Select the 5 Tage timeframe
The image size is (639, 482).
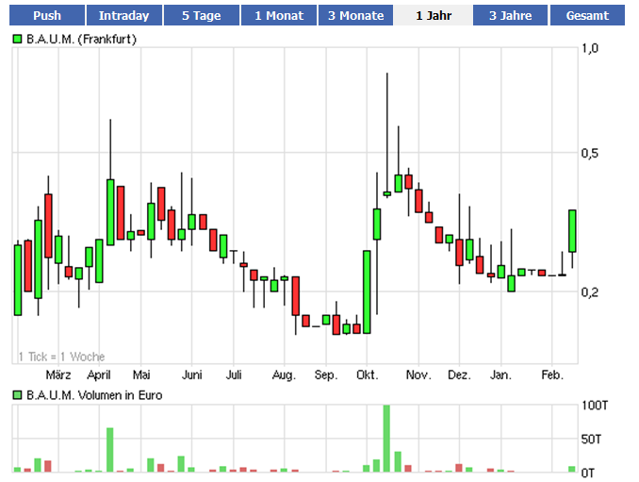pos(202,15)
